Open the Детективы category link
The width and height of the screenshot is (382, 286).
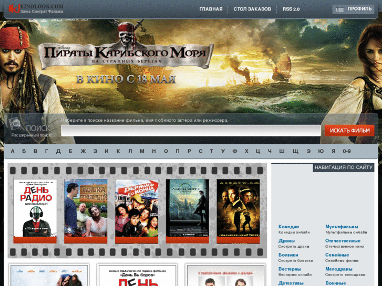291,283
